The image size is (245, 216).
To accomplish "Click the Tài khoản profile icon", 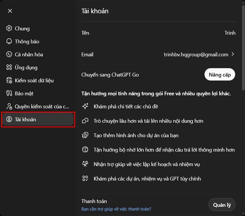I will [x=9, y=119].
